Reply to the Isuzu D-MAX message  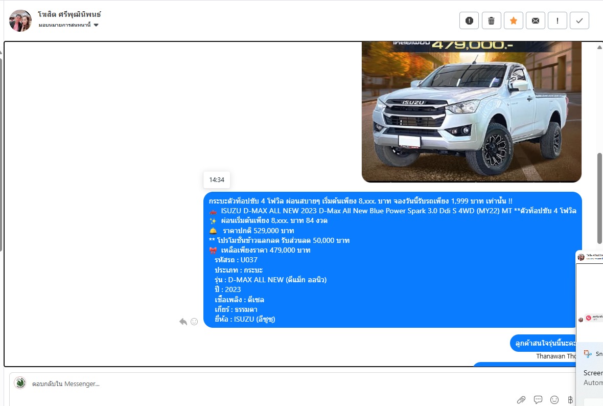pos(183,322)
